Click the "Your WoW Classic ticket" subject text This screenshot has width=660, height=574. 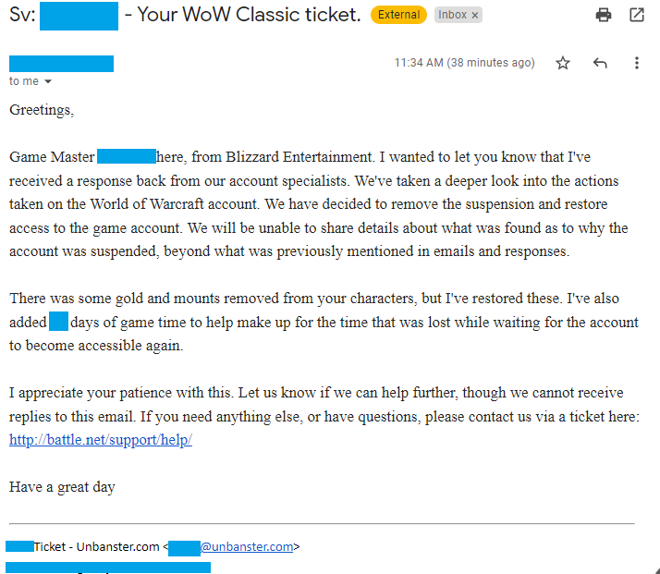click(x=250, y=16)
